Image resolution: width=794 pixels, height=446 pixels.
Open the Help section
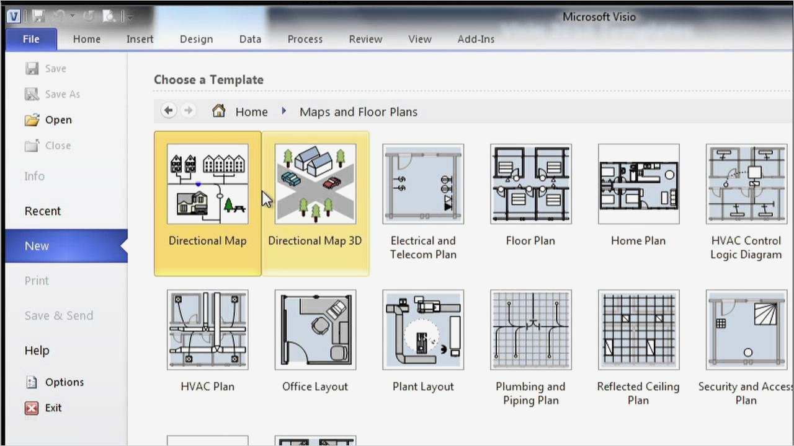tap(37, 351)
